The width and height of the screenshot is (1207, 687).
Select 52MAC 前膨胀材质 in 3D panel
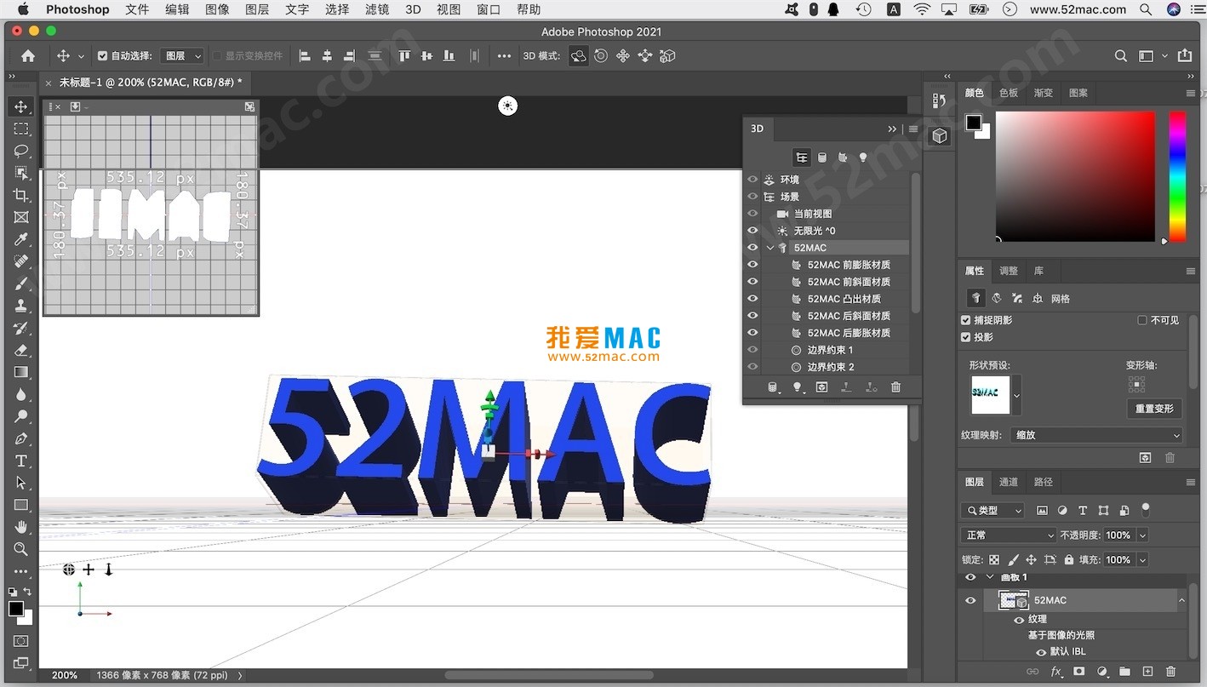[x=849, y=265]
